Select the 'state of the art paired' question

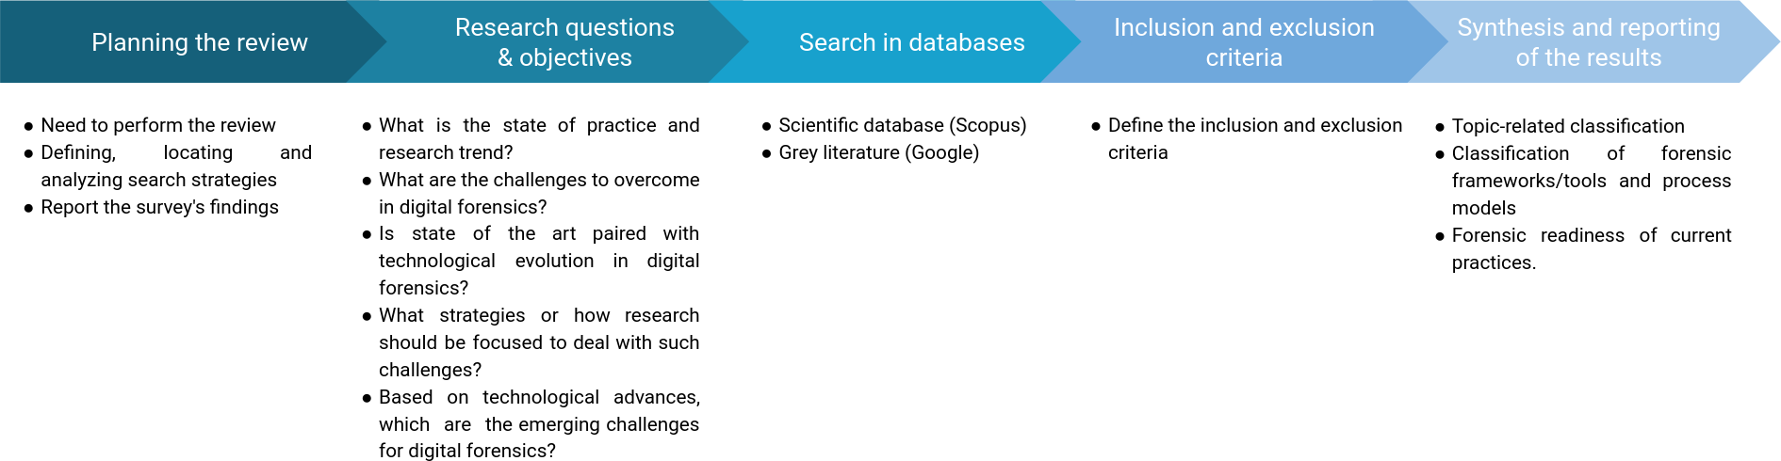(538, 261)
